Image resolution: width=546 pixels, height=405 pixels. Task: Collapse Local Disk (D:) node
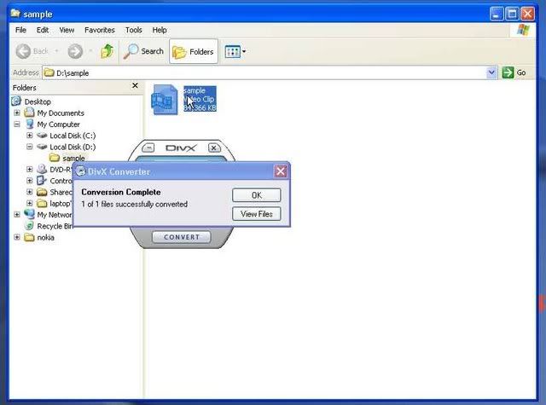pos(30,147)
